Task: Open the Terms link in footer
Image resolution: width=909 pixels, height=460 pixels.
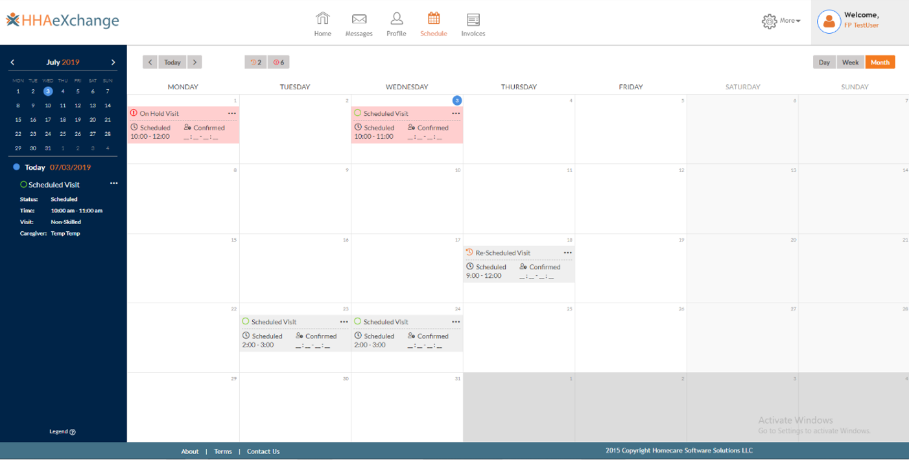Action: click(223, 452)
